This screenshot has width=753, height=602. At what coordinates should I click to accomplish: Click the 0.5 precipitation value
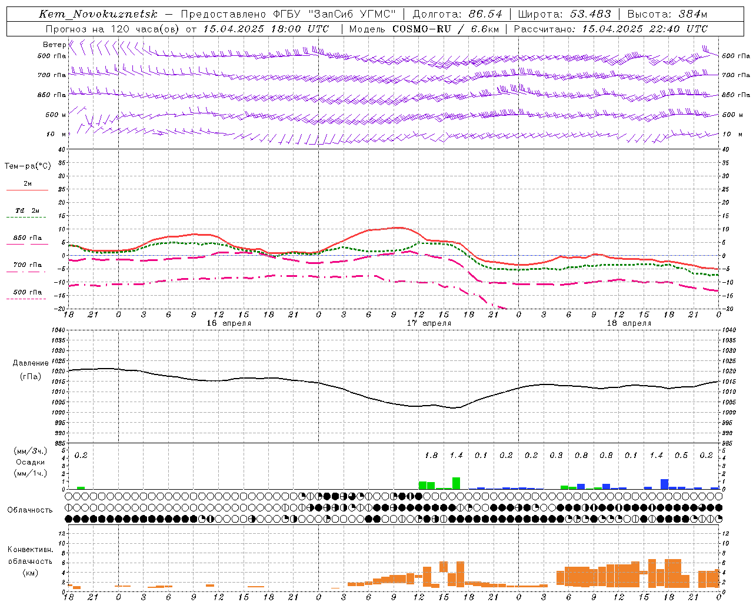[x=681, y=456]
